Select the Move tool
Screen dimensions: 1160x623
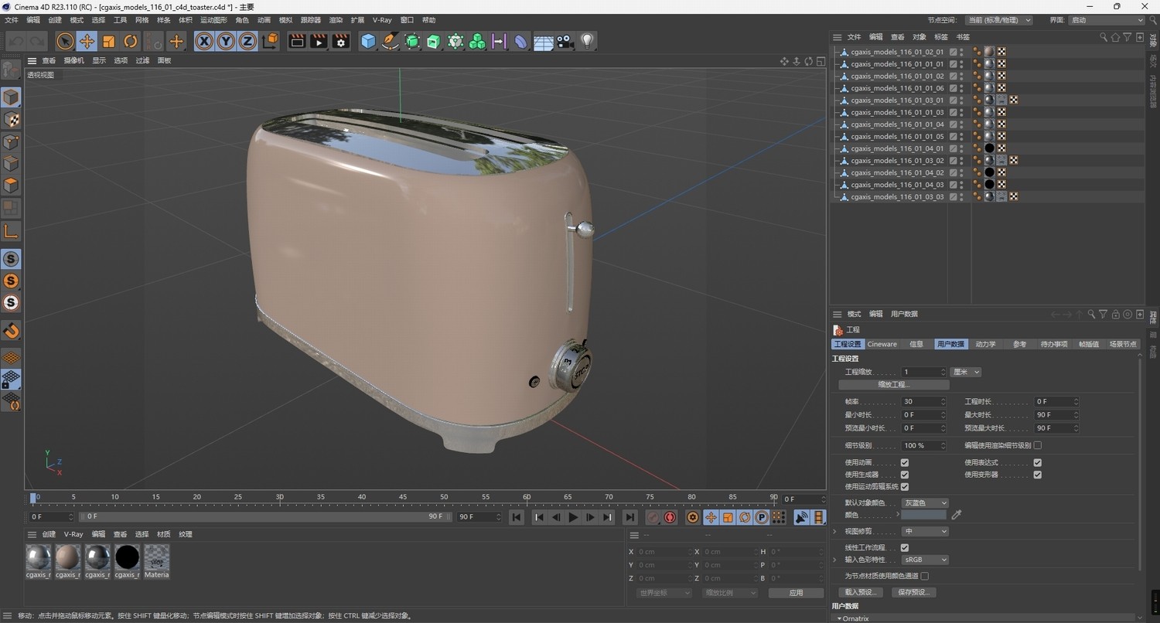pyautogui.click(x=87, y=41)
